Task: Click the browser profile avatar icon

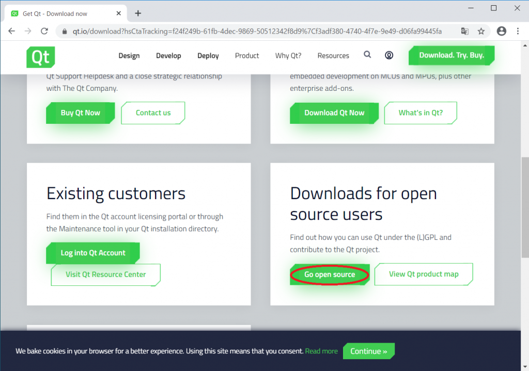Action: click(x=501, y=31)
